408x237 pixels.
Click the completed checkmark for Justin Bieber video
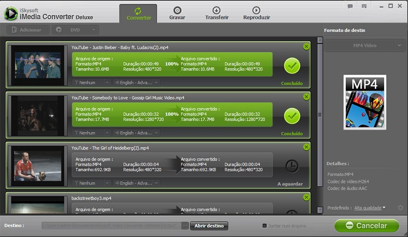292,66
